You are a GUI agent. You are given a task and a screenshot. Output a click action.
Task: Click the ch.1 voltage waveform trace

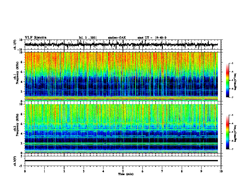click(121, 45)
